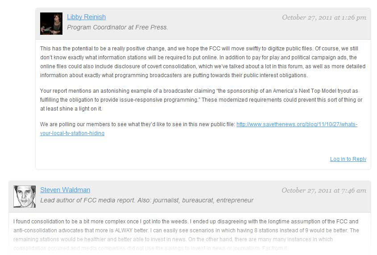Click the paragraph starting 'Your report mentions'
Screen dimensions: 377x255
pyautogui.click(x=201, y=100)
